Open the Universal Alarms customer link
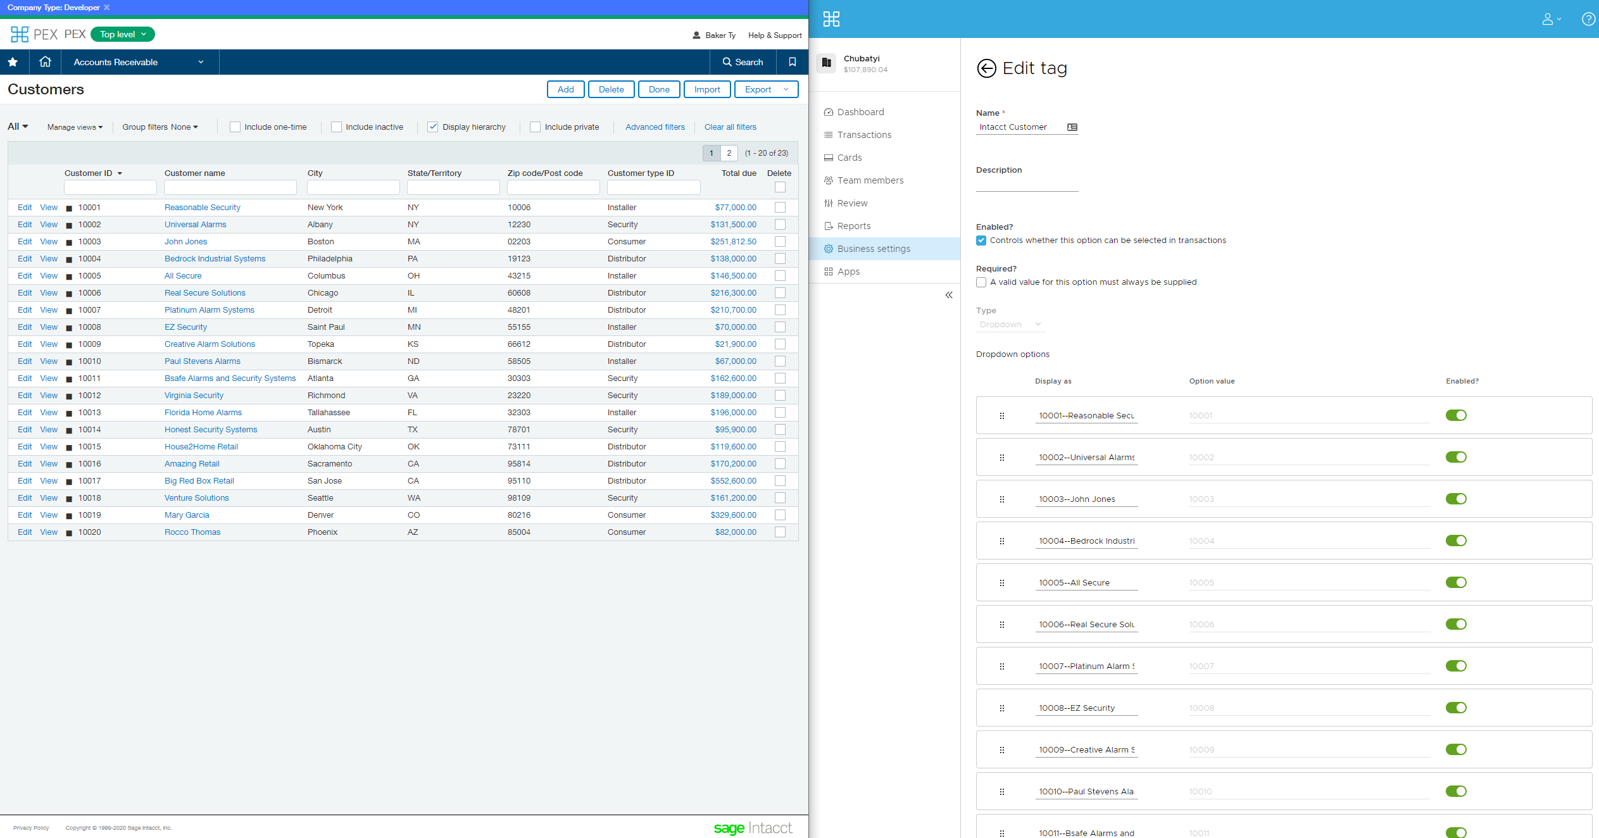 click(195, 225)
